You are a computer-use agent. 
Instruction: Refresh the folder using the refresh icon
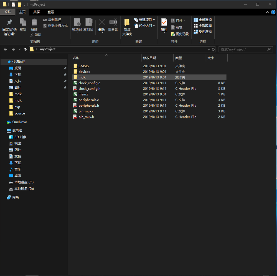coord(213,49)
